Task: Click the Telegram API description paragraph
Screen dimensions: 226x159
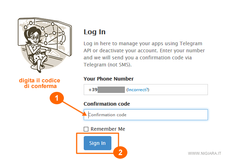Action: (x=144, y=54)
